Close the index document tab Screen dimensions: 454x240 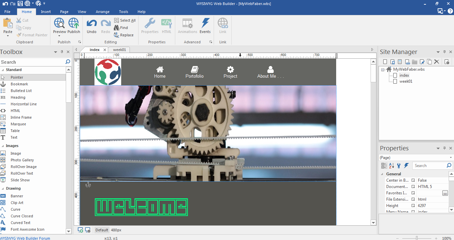coord(104,50)
